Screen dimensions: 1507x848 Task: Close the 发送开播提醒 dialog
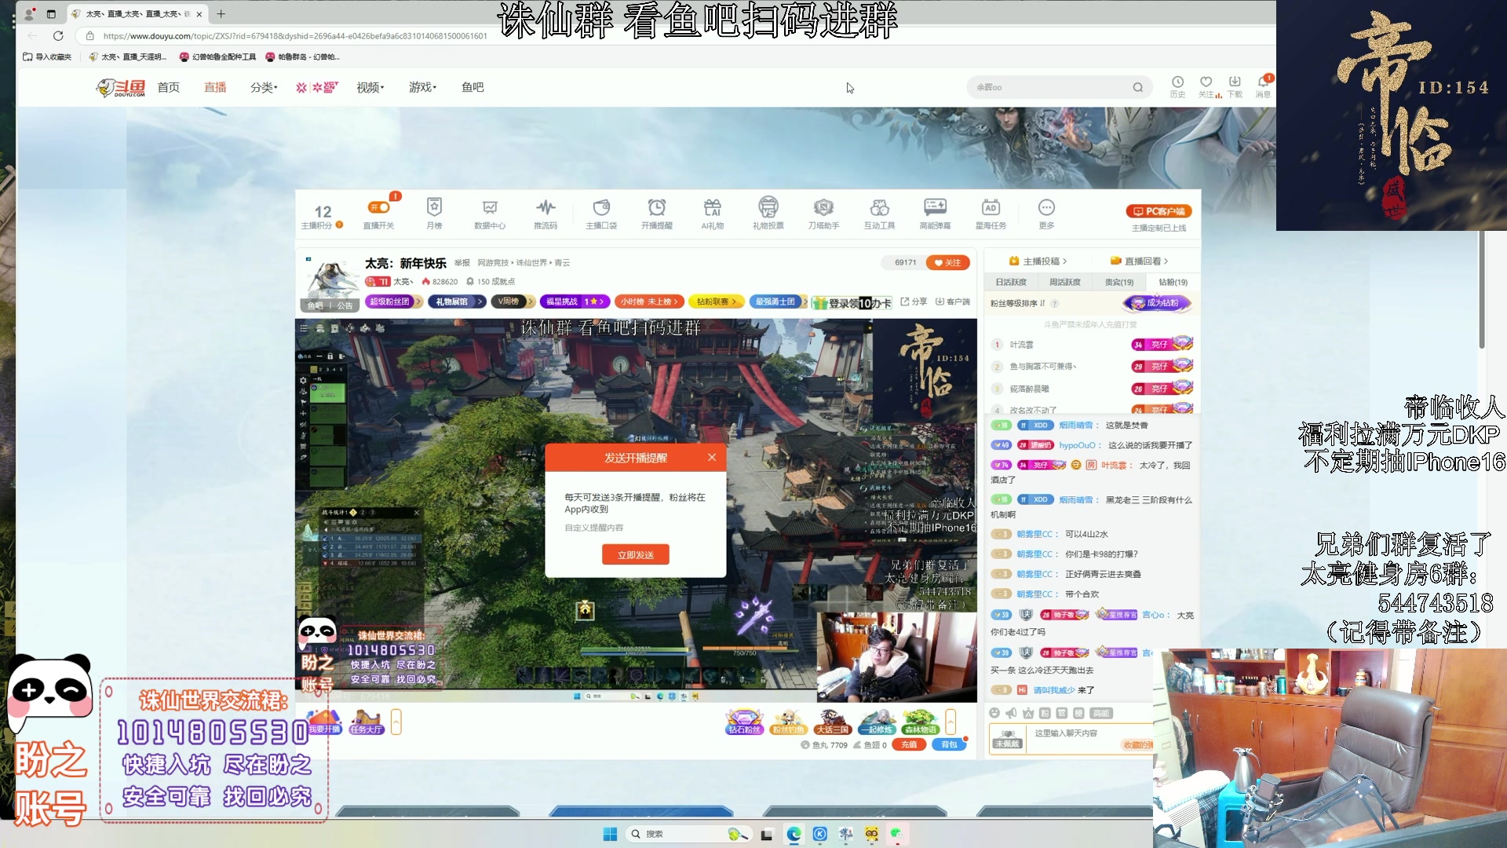pos(712,457)
